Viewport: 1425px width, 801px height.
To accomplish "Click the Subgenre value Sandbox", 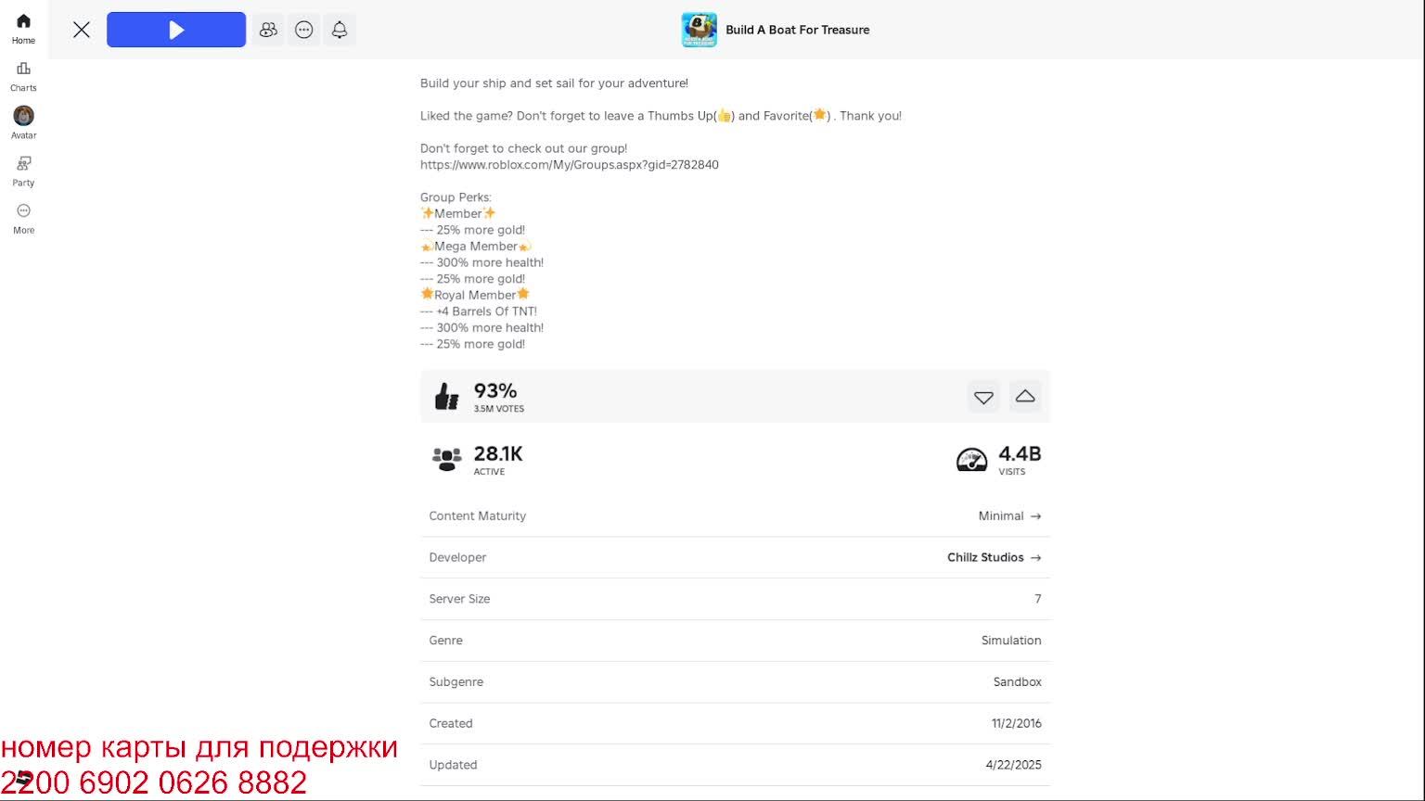I will [x=1017, y=682].
